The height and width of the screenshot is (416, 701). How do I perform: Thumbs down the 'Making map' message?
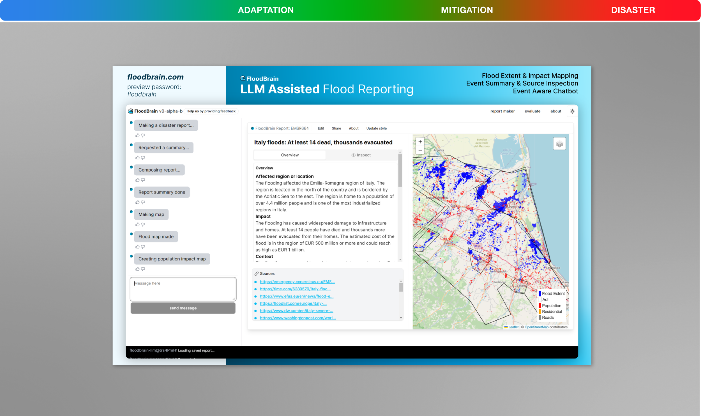coord(143,224)
